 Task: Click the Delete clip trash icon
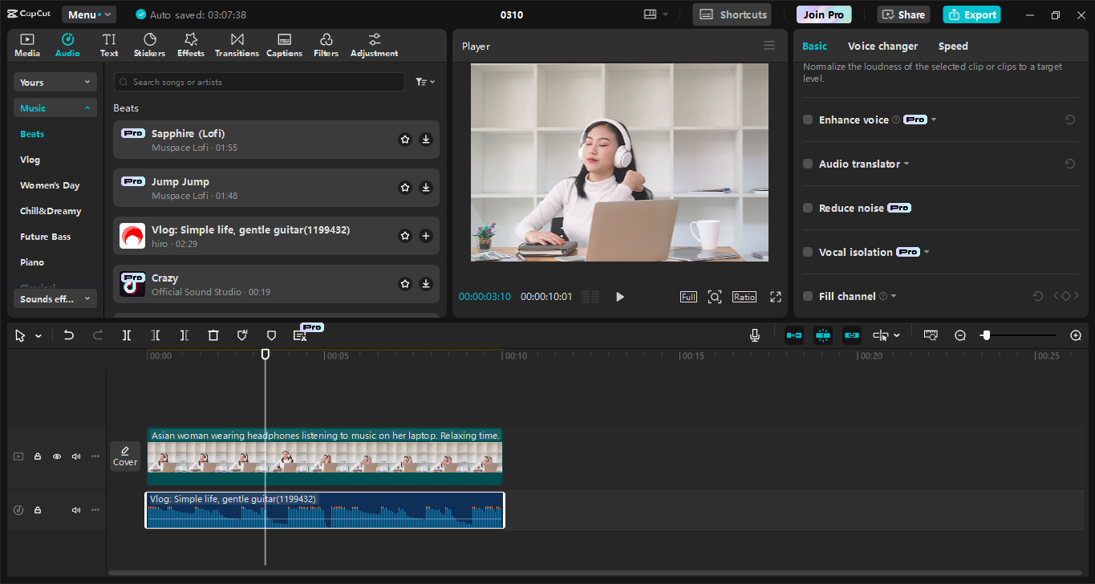213,335
